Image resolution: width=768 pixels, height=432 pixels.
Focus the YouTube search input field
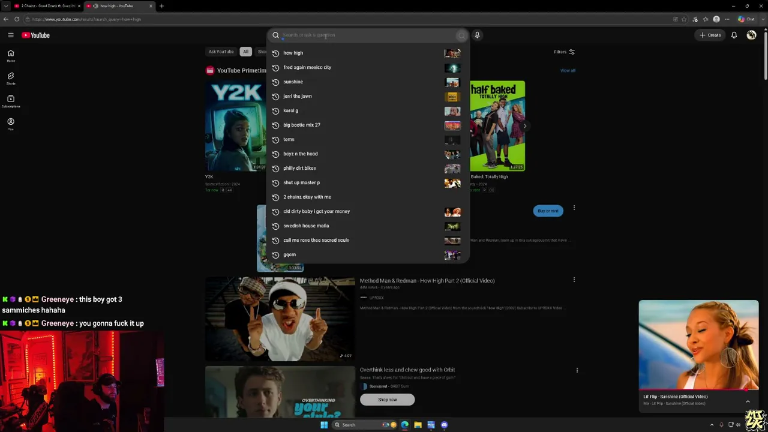coord(369,35)
